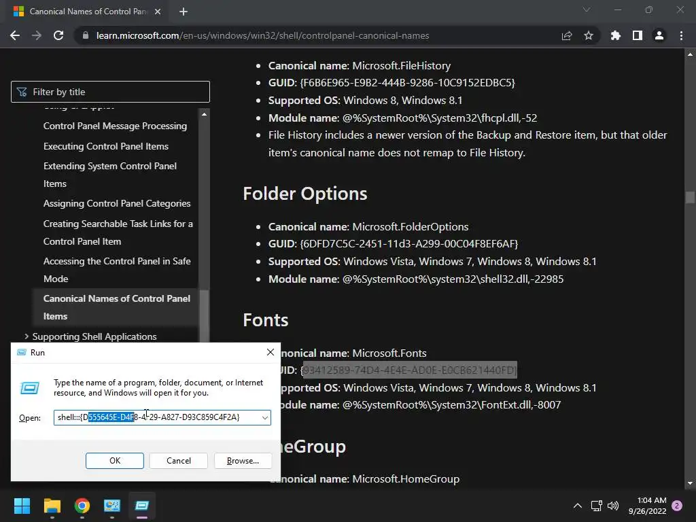Image resolution: width=696 pixels, height=522 pixels.
Task: Expand Supporting Shell Applications node
Action: coord(27,336)
